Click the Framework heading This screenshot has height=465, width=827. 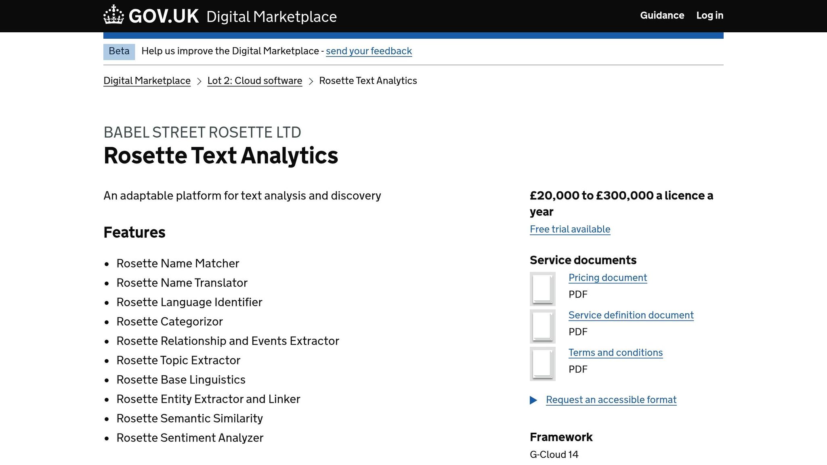pos(561,438)
